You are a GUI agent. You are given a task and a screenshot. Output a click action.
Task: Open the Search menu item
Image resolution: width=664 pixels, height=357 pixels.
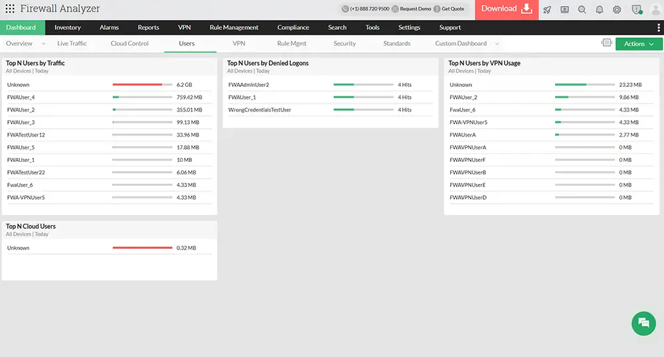coord(337,27)
